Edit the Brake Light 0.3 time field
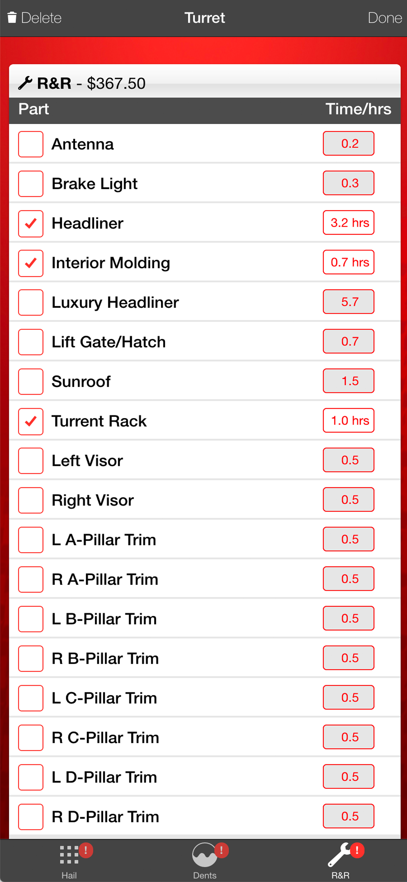 [349, 183]
